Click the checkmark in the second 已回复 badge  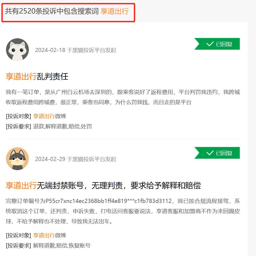[x=210, y=153]
